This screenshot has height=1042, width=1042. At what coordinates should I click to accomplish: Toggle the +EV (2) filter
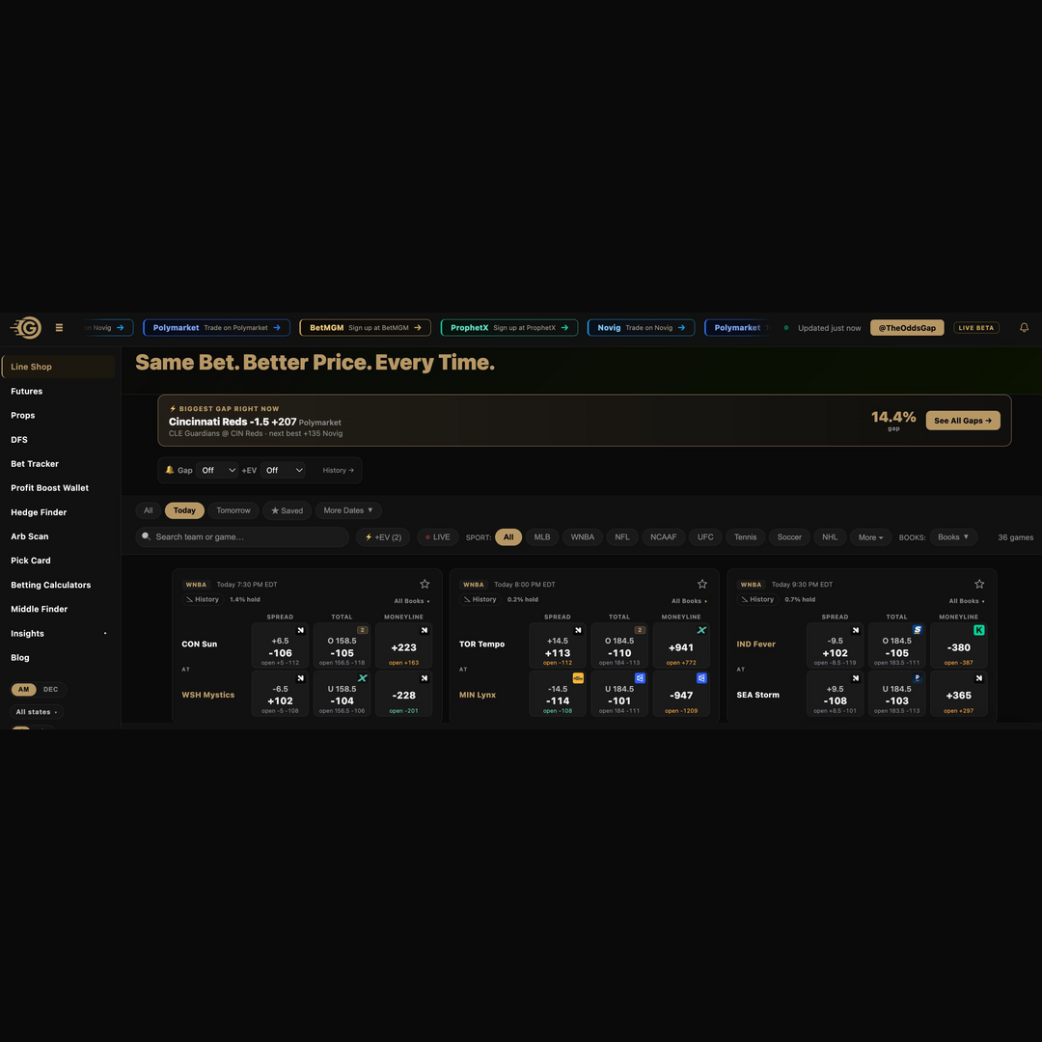(x=383, y=537)
